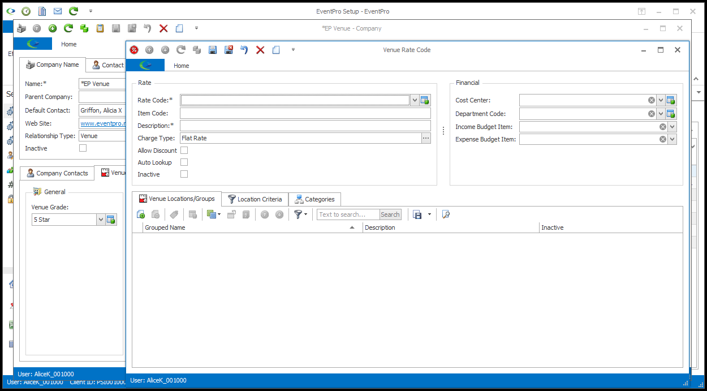Click the export save icon in grid toolbar

(417, 214)
